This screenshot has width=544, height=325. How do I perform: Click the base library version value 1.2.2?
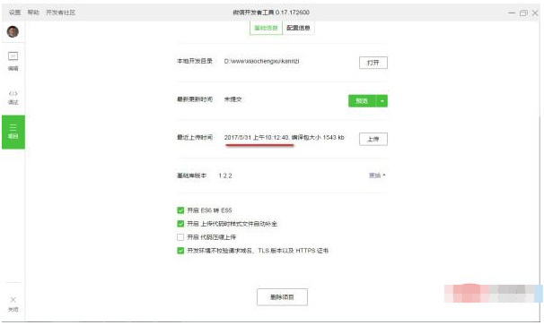pos(225,175)
